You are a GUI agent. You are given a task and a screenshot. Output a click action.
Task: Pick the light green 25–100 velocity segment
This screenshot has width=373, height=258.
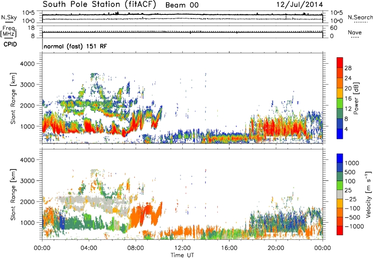pos(340,185)
